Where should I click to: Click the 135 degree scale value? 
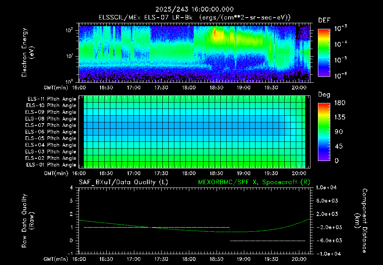340,117
